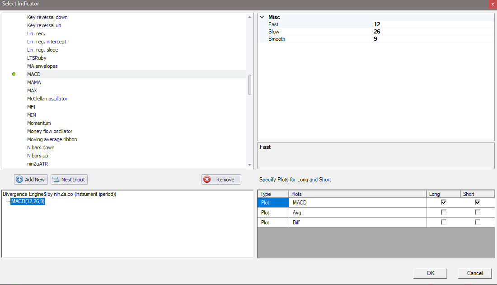The width and height of the screenshot is (497, 285).
Task: Select the MACD indicator row
Action: 136,74
